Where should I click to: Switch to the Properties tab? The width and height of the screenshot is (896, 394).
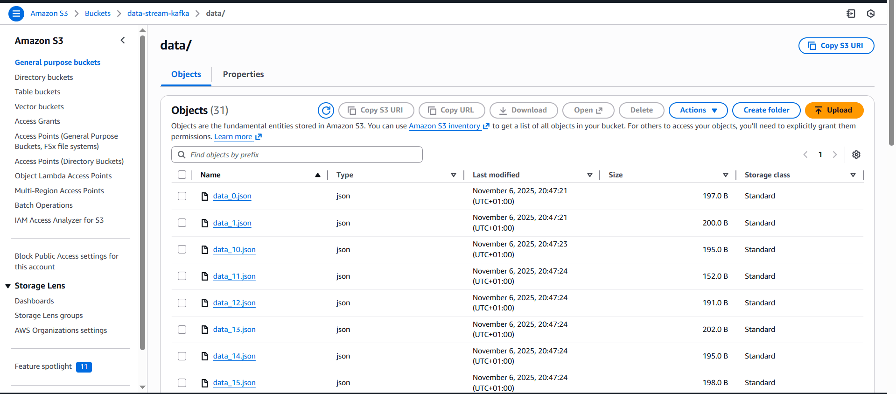(243, 74)
